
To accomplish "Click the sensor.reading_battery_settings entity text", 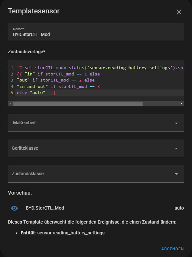I will pyautogui.click(x=71, y=233).
